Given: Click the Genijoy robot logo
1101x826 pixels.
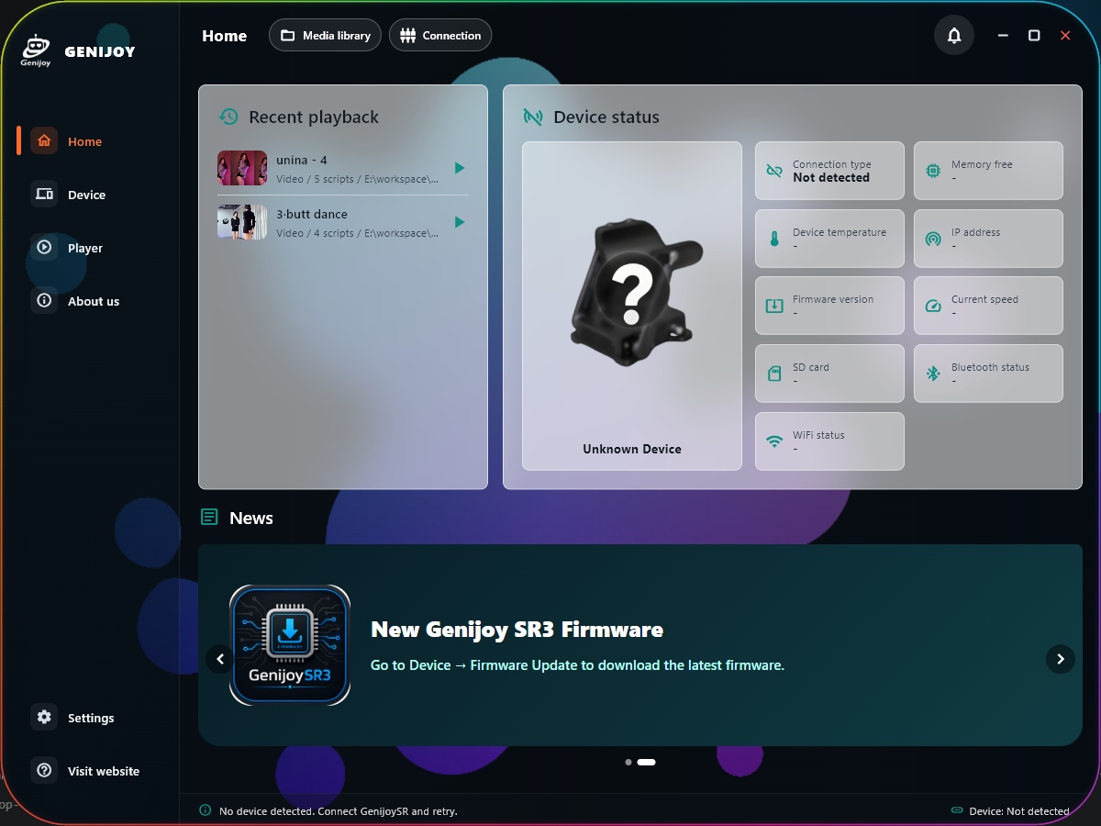Looking at the screenshot, I should (x=35, y=50).
